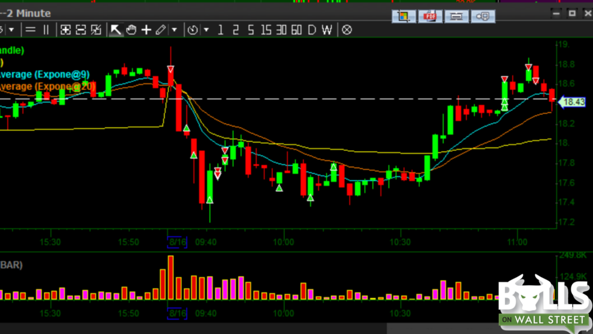Open the PDF export icon
The image size is (593, 334).
(x=430, y=16)
